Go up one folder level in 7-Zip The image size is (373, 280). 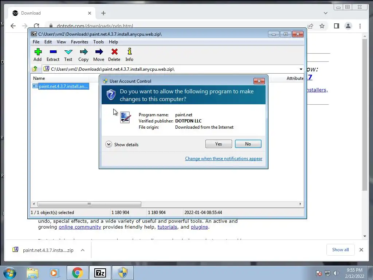(x=35, y=69)
